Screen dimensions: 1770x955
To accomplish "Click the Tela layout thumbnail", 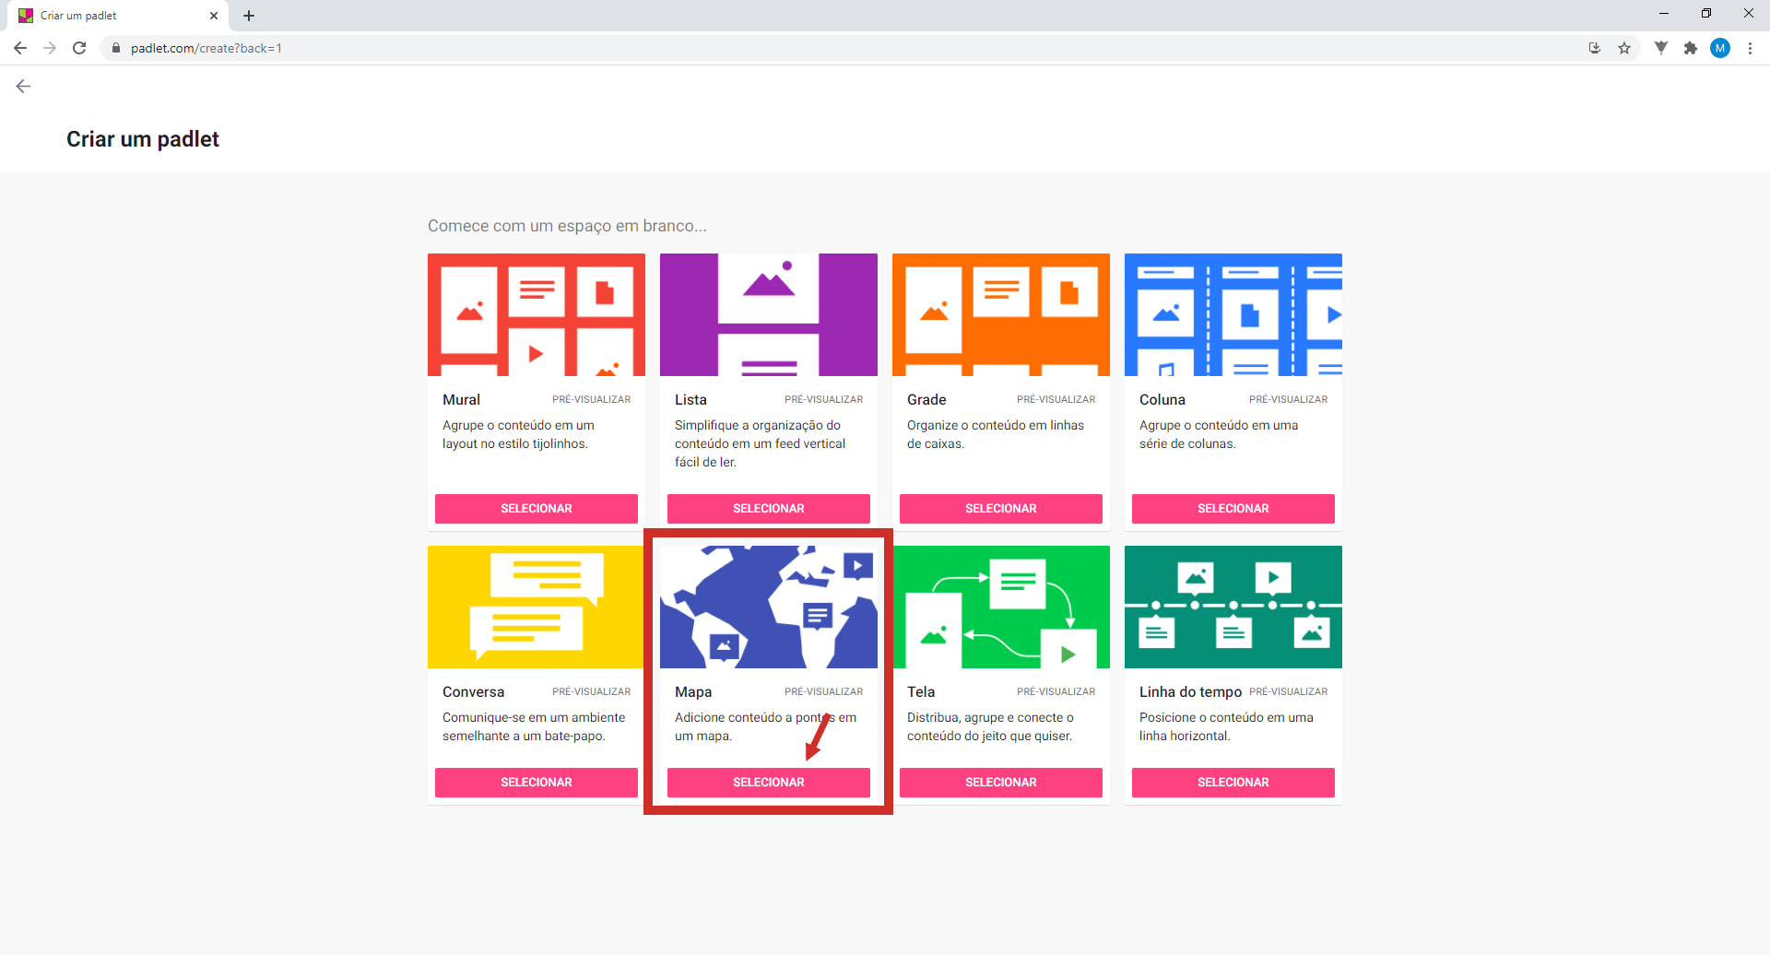I will pos(1001,607).
